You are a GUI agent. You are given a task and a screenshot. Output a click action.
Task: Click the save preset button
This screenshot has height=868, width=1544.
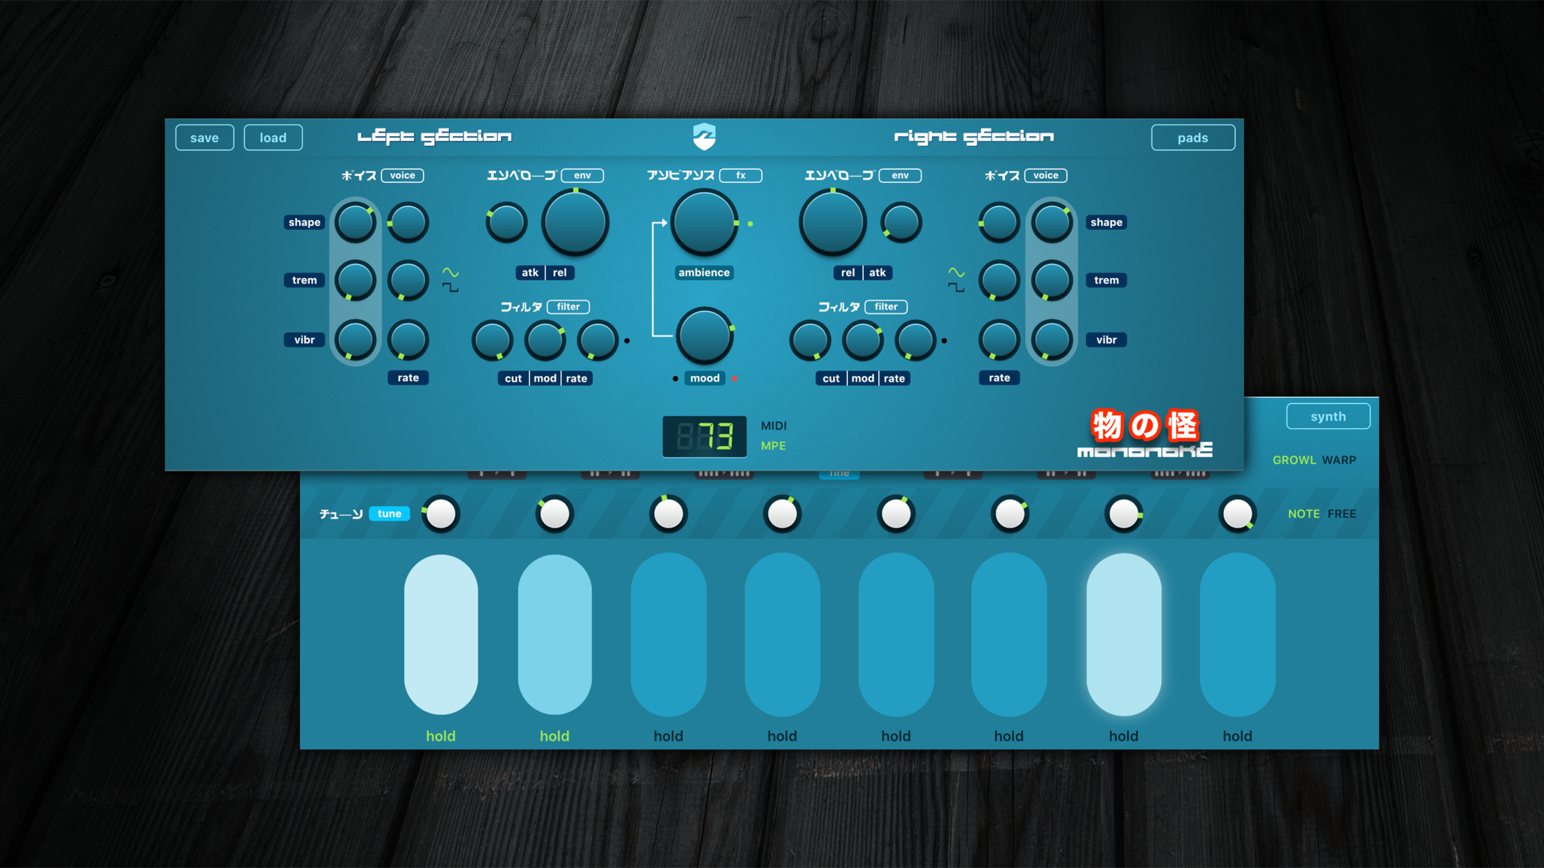[204, 138]
